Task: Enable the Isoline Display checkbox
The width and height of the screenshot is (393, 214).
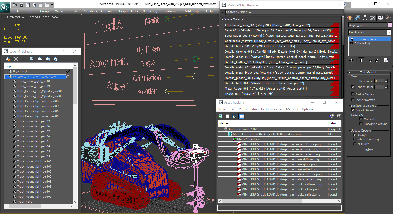Action: point(353,94)
